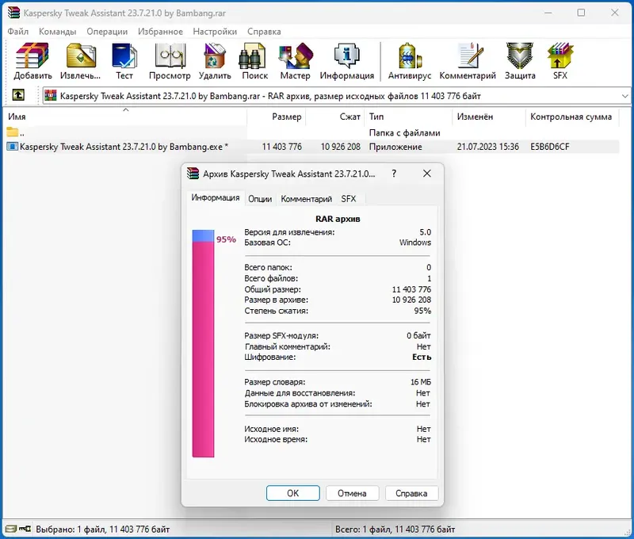The width and height of the screenshot is (634, 539).
Task: Click the 'Всего: 1 файл' status text
Action: [395, 529]
